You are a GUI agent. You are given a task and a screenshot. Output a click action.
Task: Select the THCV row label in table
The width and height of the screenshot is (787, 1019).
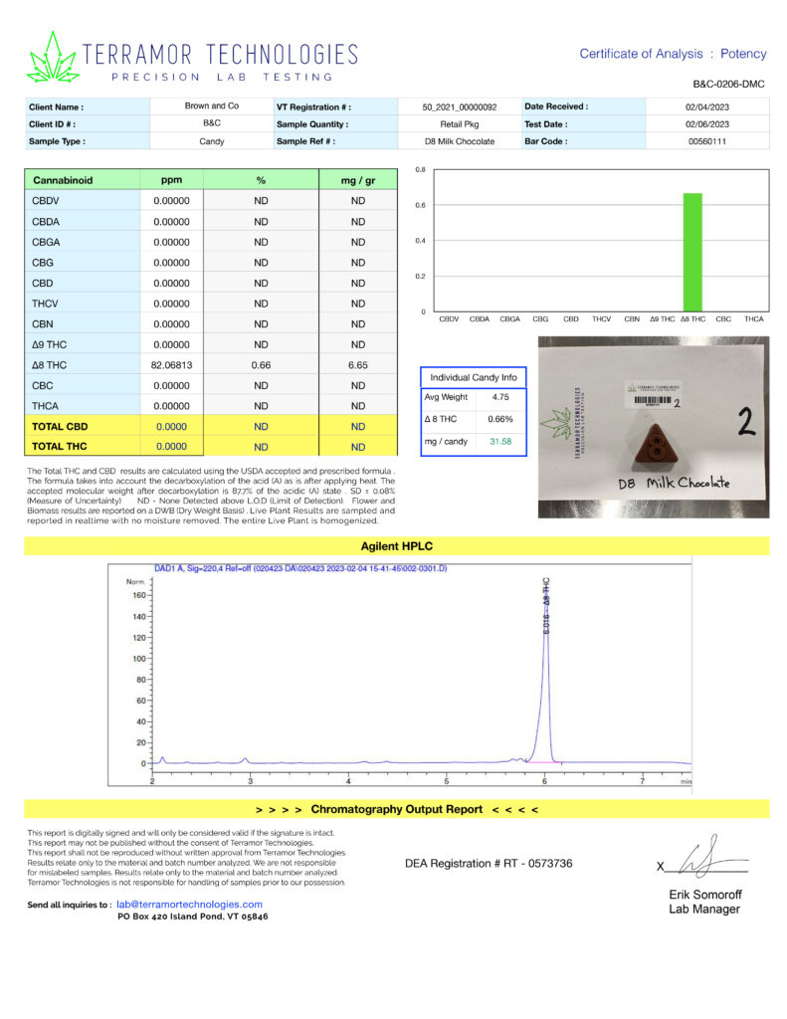[x=45, y=304]
